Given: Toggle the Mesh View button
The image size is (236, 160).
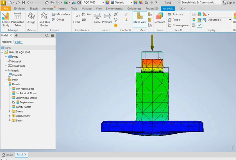Looking at the screenshot, I should [x=140, y=19].
